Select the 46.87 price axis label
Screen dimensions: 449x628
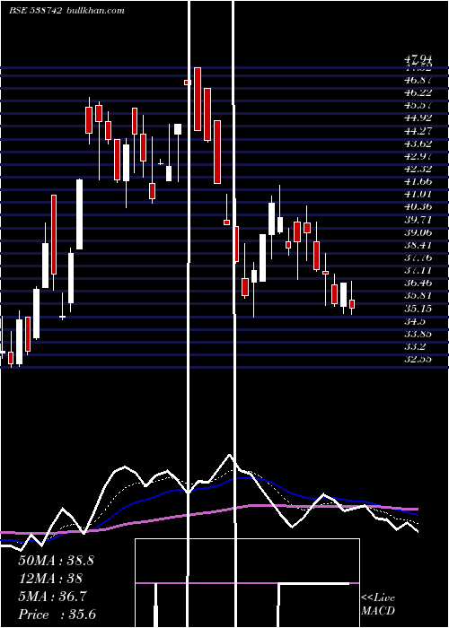(418, 80)
